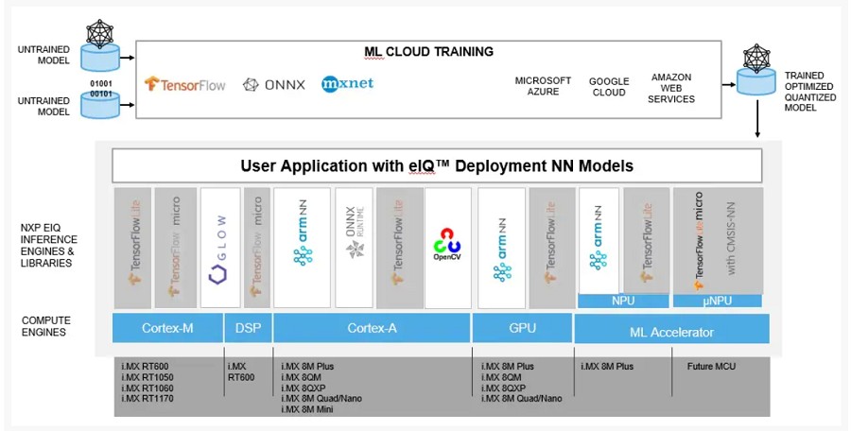Viewport: 851px width, 431px height.
Task: Click the trained optimized quantized model database icon
Action: [x=756, y=70]
